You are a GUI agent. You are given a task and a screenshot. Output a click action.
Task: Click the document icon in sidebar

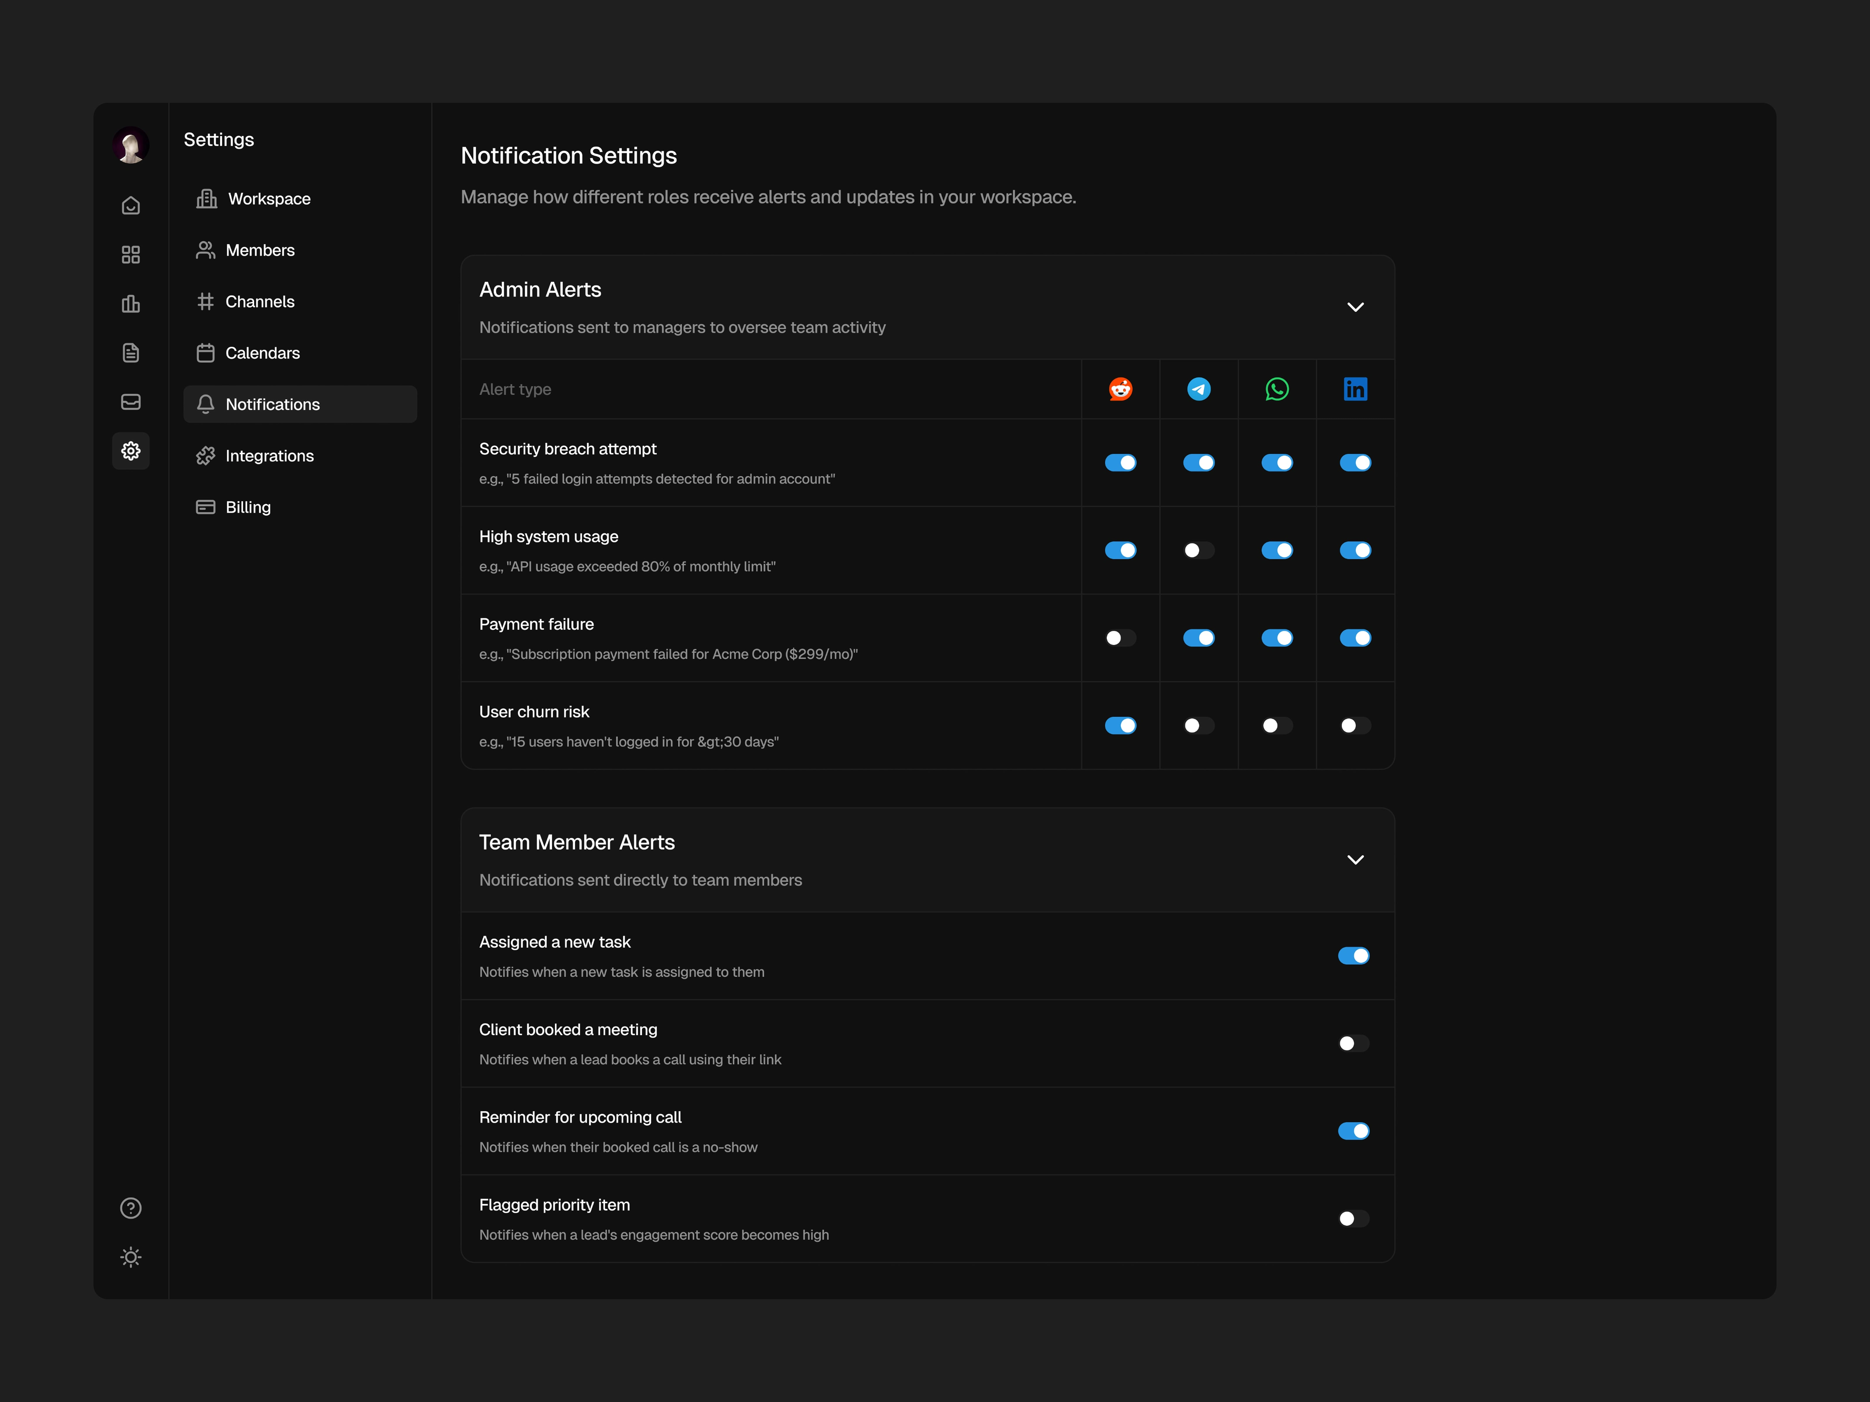tap(130, 353)
